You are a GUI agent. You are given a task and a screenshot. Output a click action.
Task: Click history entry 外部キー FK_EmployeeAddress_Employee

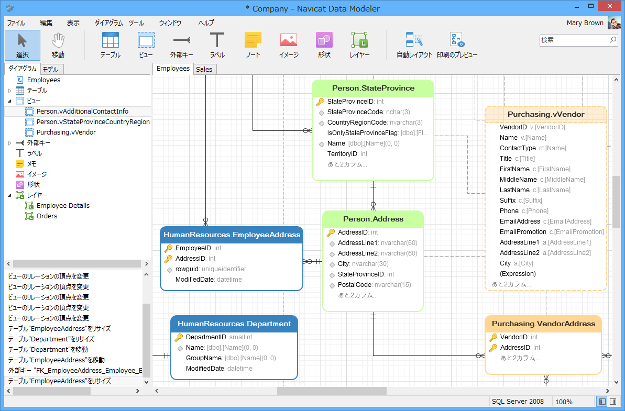(75, 370)
